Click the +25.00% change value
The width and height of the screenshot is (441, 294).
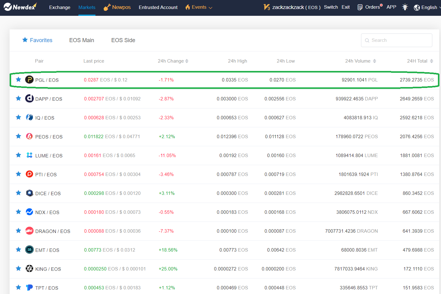click(168, 269)
